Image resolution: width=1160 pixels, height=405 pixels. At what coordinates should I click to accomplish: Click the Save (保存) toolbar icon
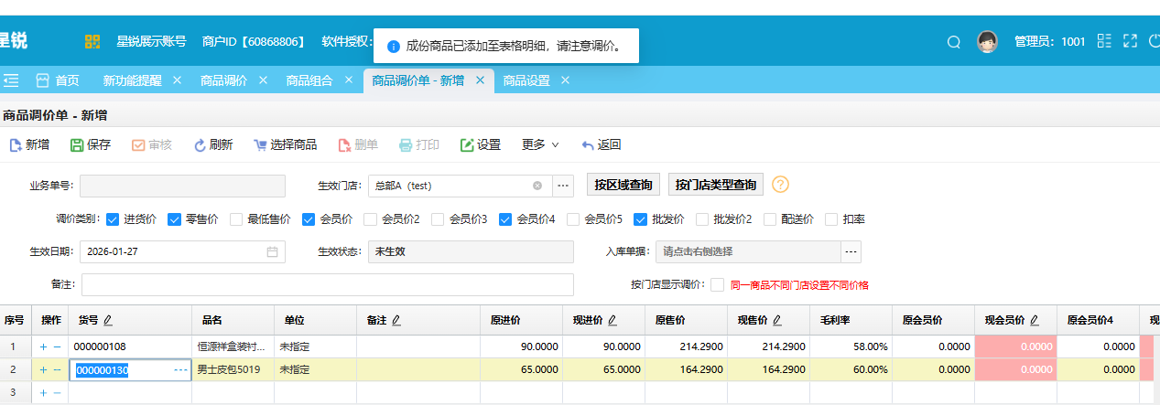77,144
